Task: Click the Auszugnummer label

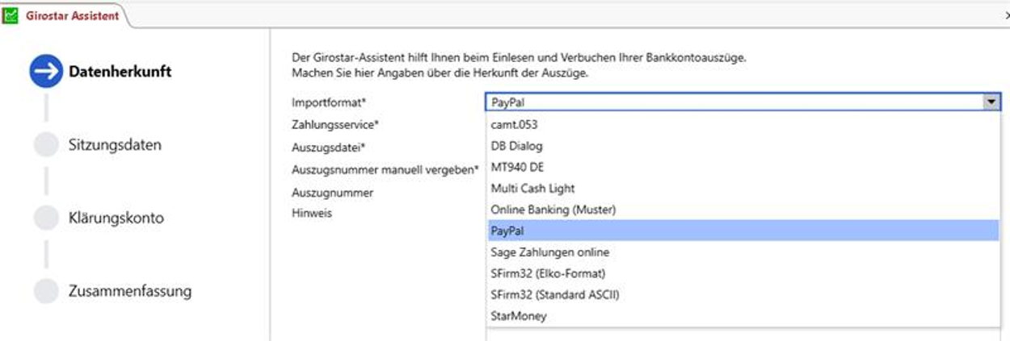Action: coord(332,193)
